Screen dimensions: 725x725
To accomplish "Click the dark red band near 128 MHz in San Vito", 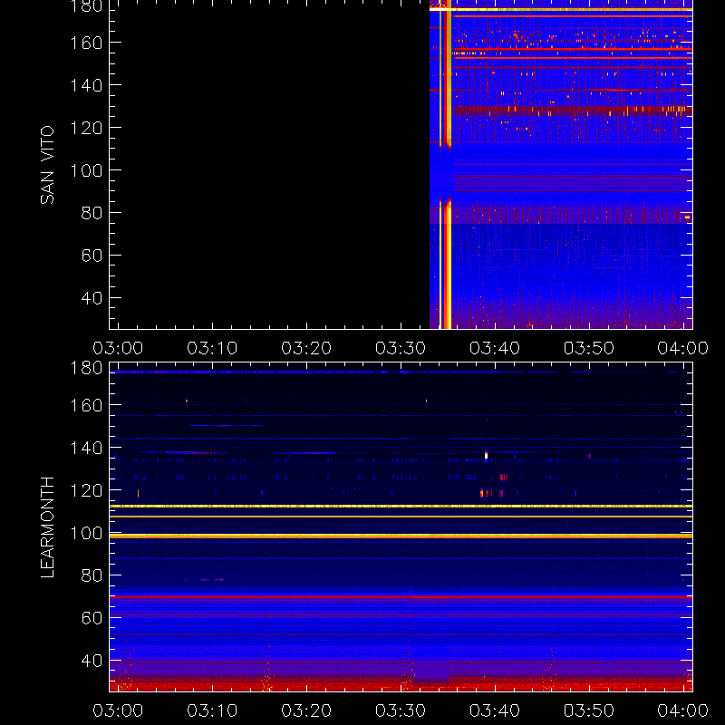I will click(x=573, y=111).
